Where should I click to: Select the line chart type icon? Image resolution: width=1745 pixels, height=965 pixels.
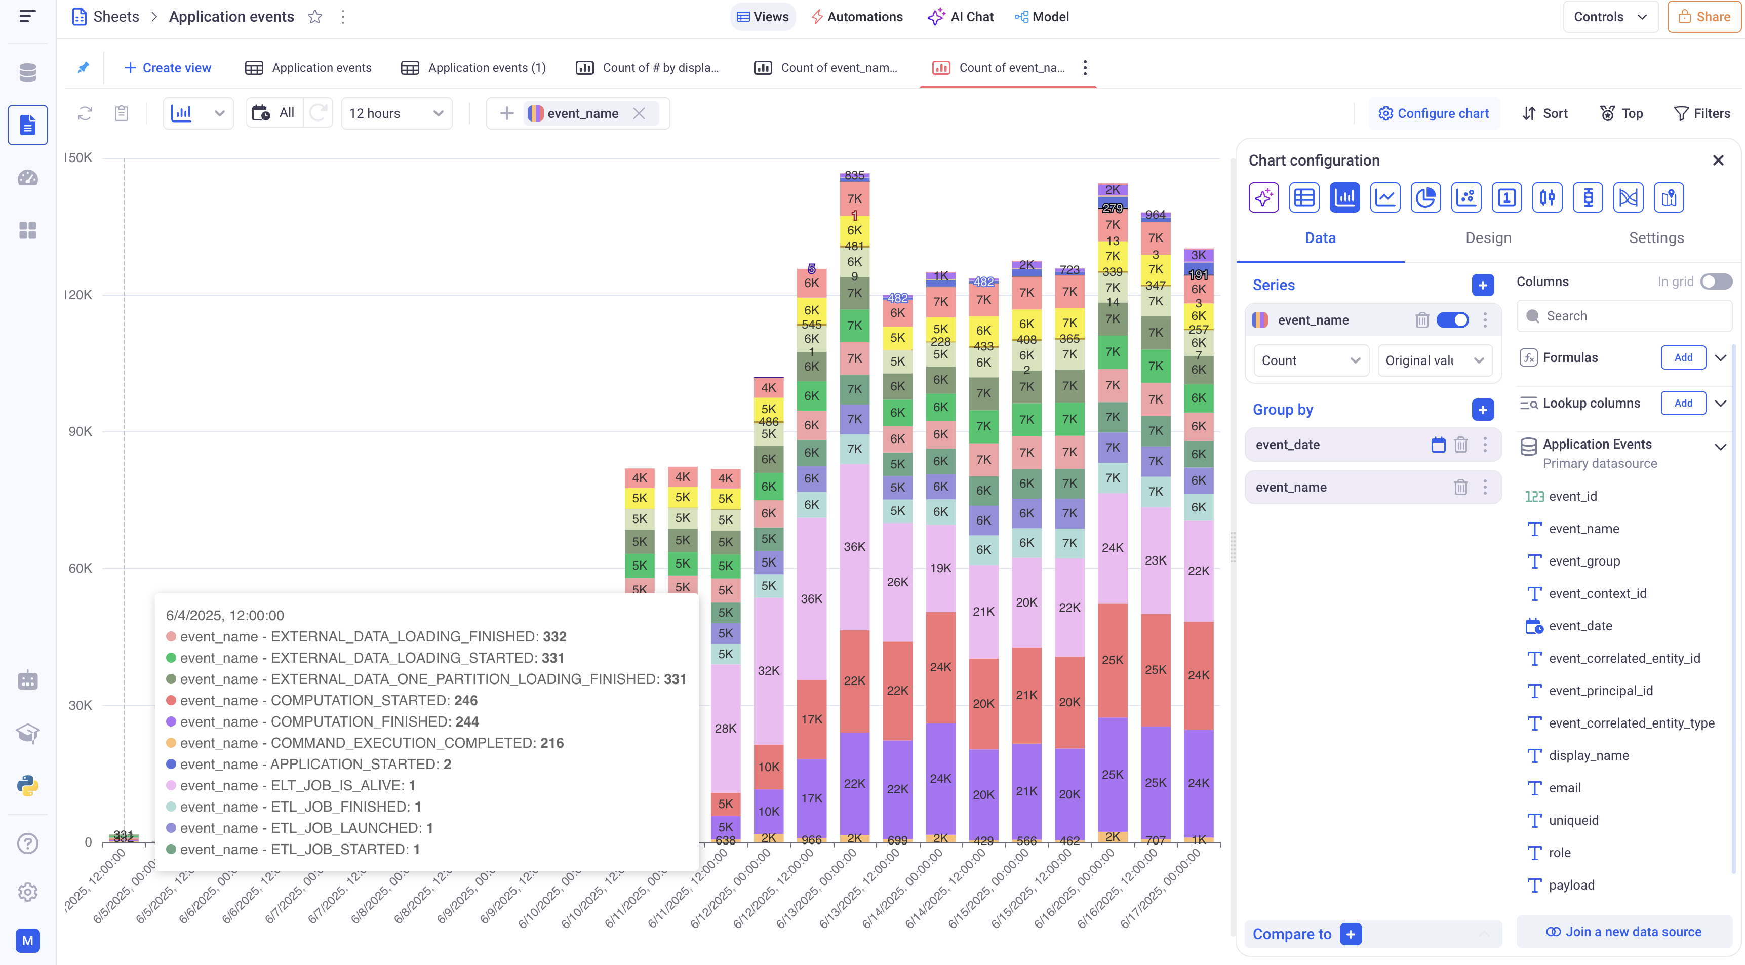tap(1384, 198)
